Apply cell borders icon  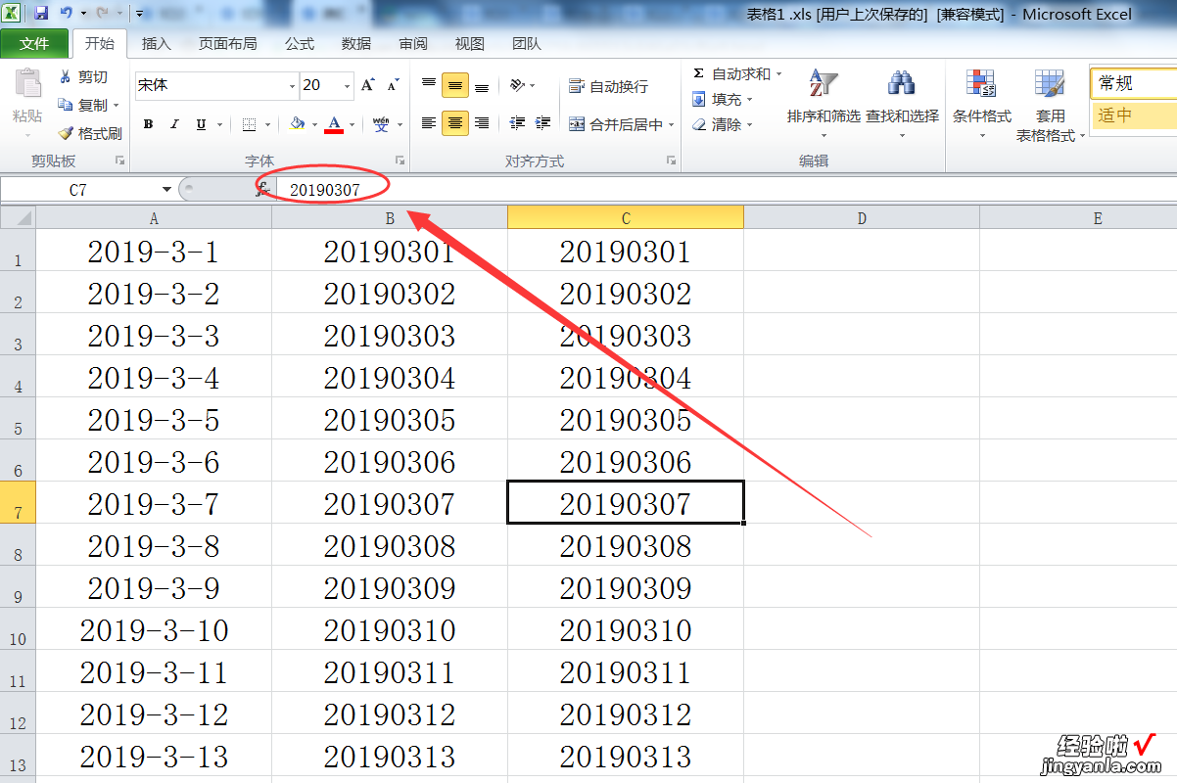(x=249, y=124)
